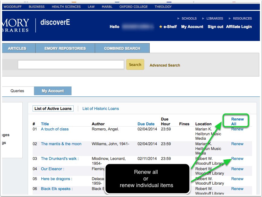Image resolution: width=262 pixels, height=197 pixels.
Task: Click Renew All link
Action: click(x=237, y=121)
